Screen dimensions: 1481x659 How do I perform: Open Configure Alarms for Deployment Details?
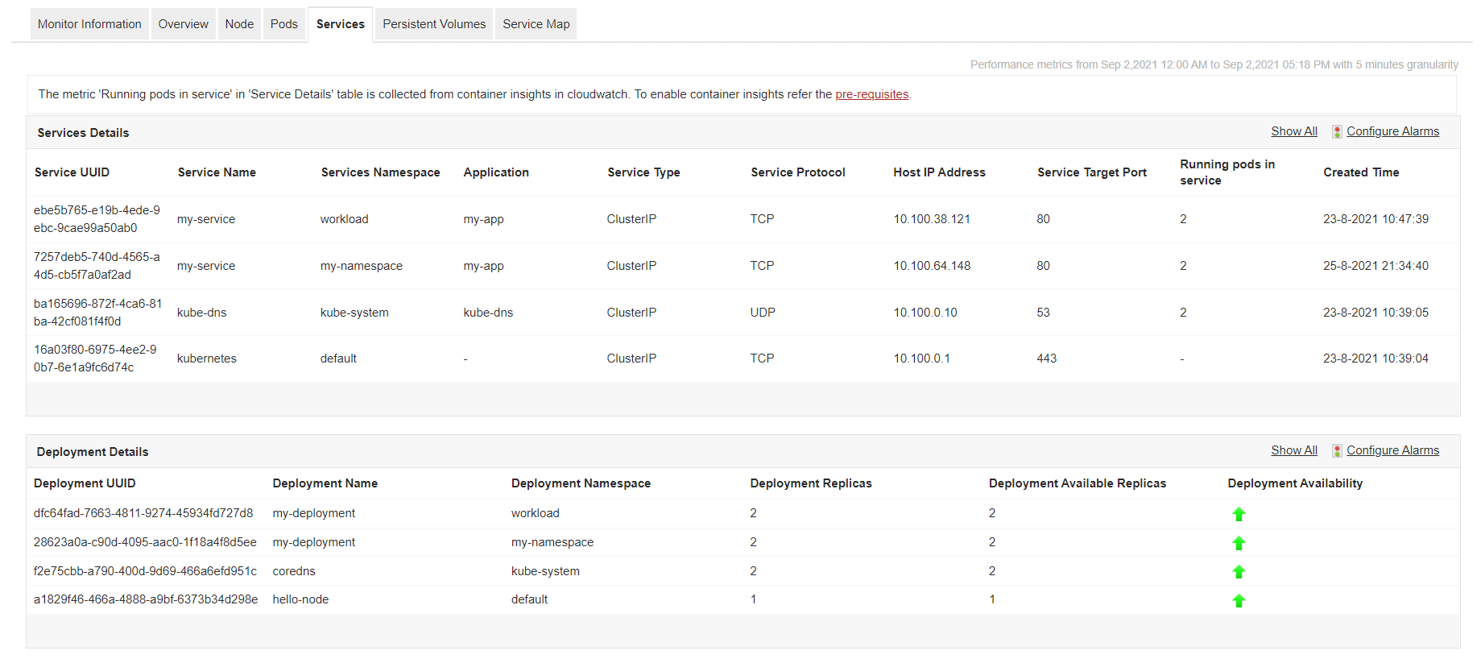click(x=1392, y=450)
